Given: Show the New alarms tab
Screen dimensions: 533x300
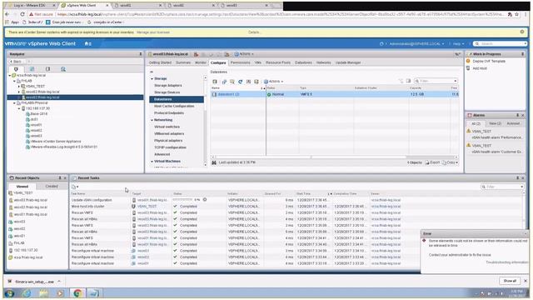Looking at the screenshot, I should pyautogui.click(x=495, y=123).
